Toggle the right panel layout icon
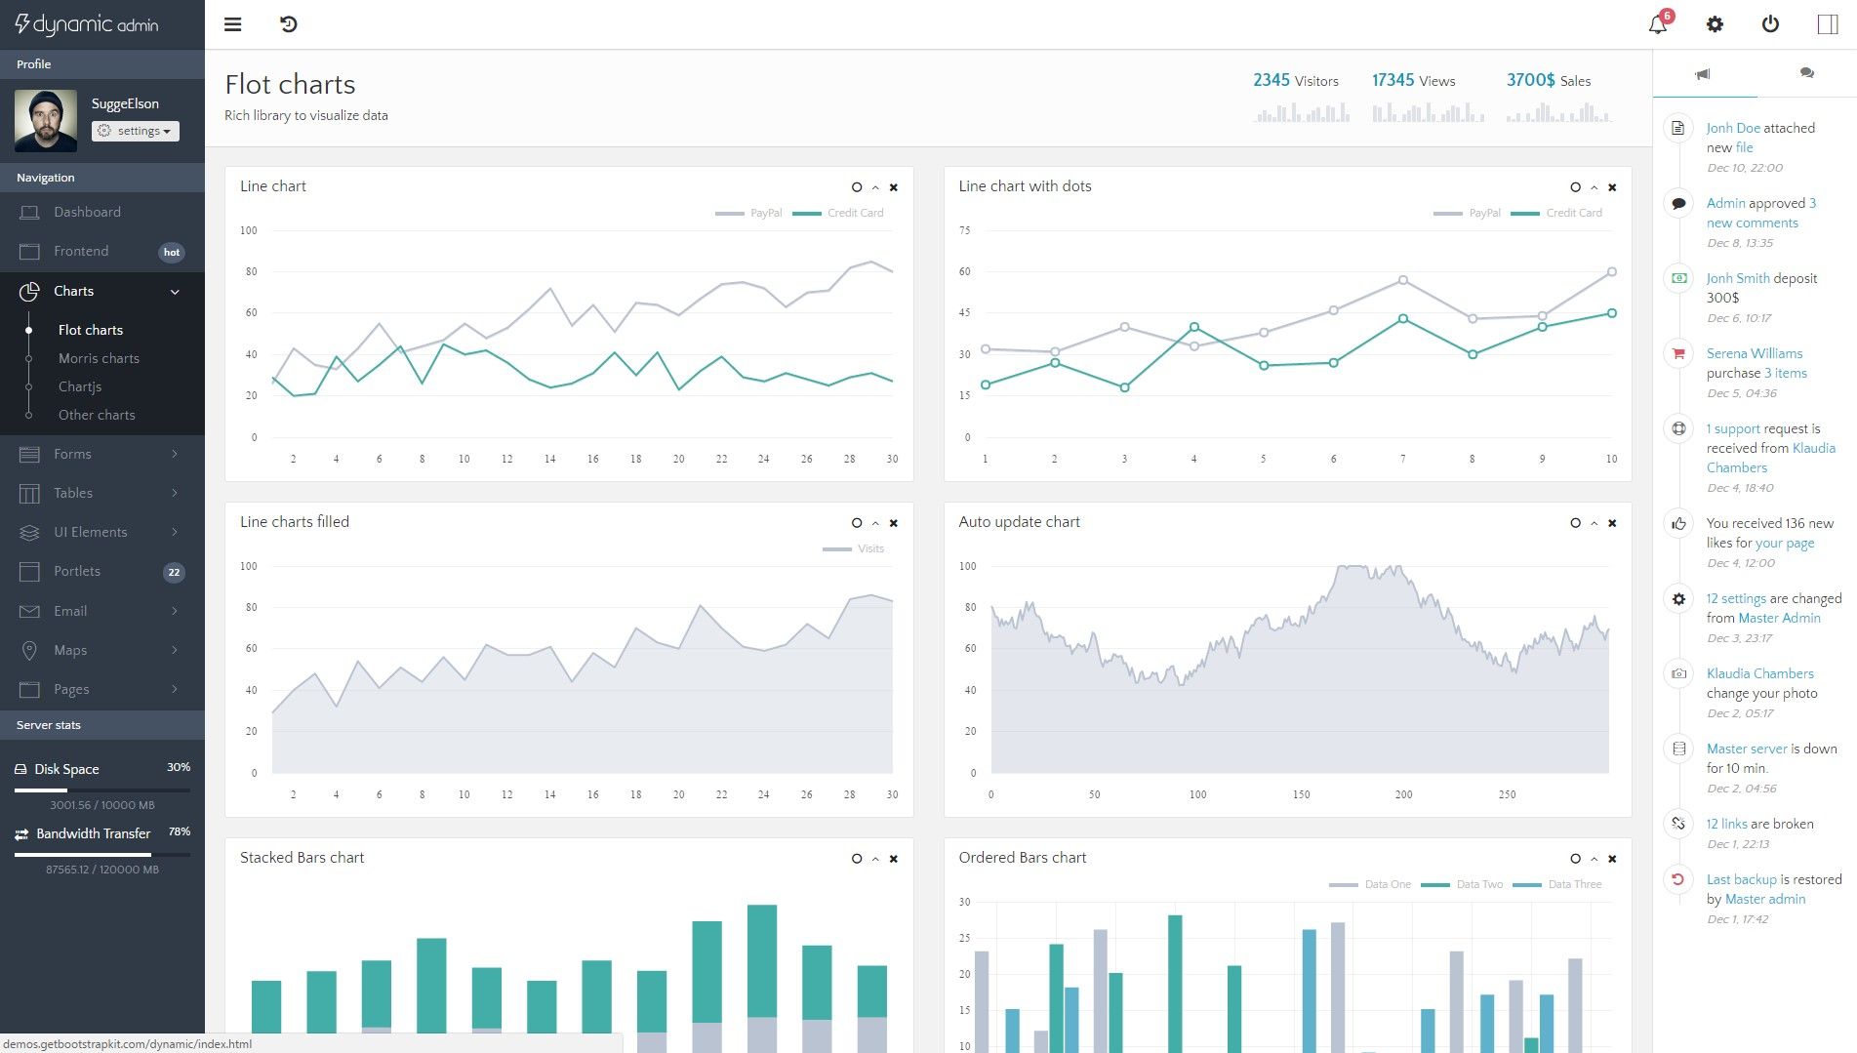Viewport: 1857px width, 1053px height. 1828,24
